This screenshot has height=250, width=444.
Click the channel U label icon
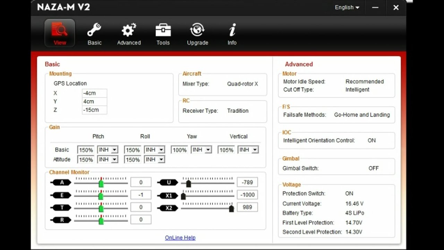click(x=168, y=182)
